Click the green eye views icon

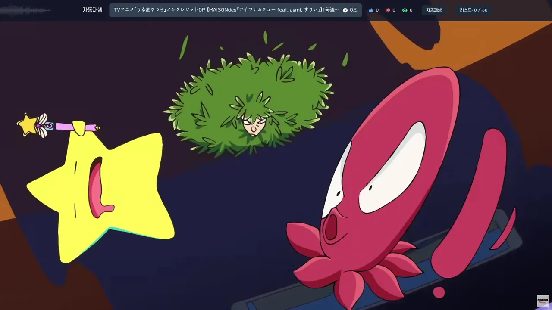405,10
